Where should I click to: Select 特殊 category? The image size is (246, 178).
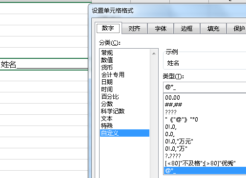click(x=125, y=126)
